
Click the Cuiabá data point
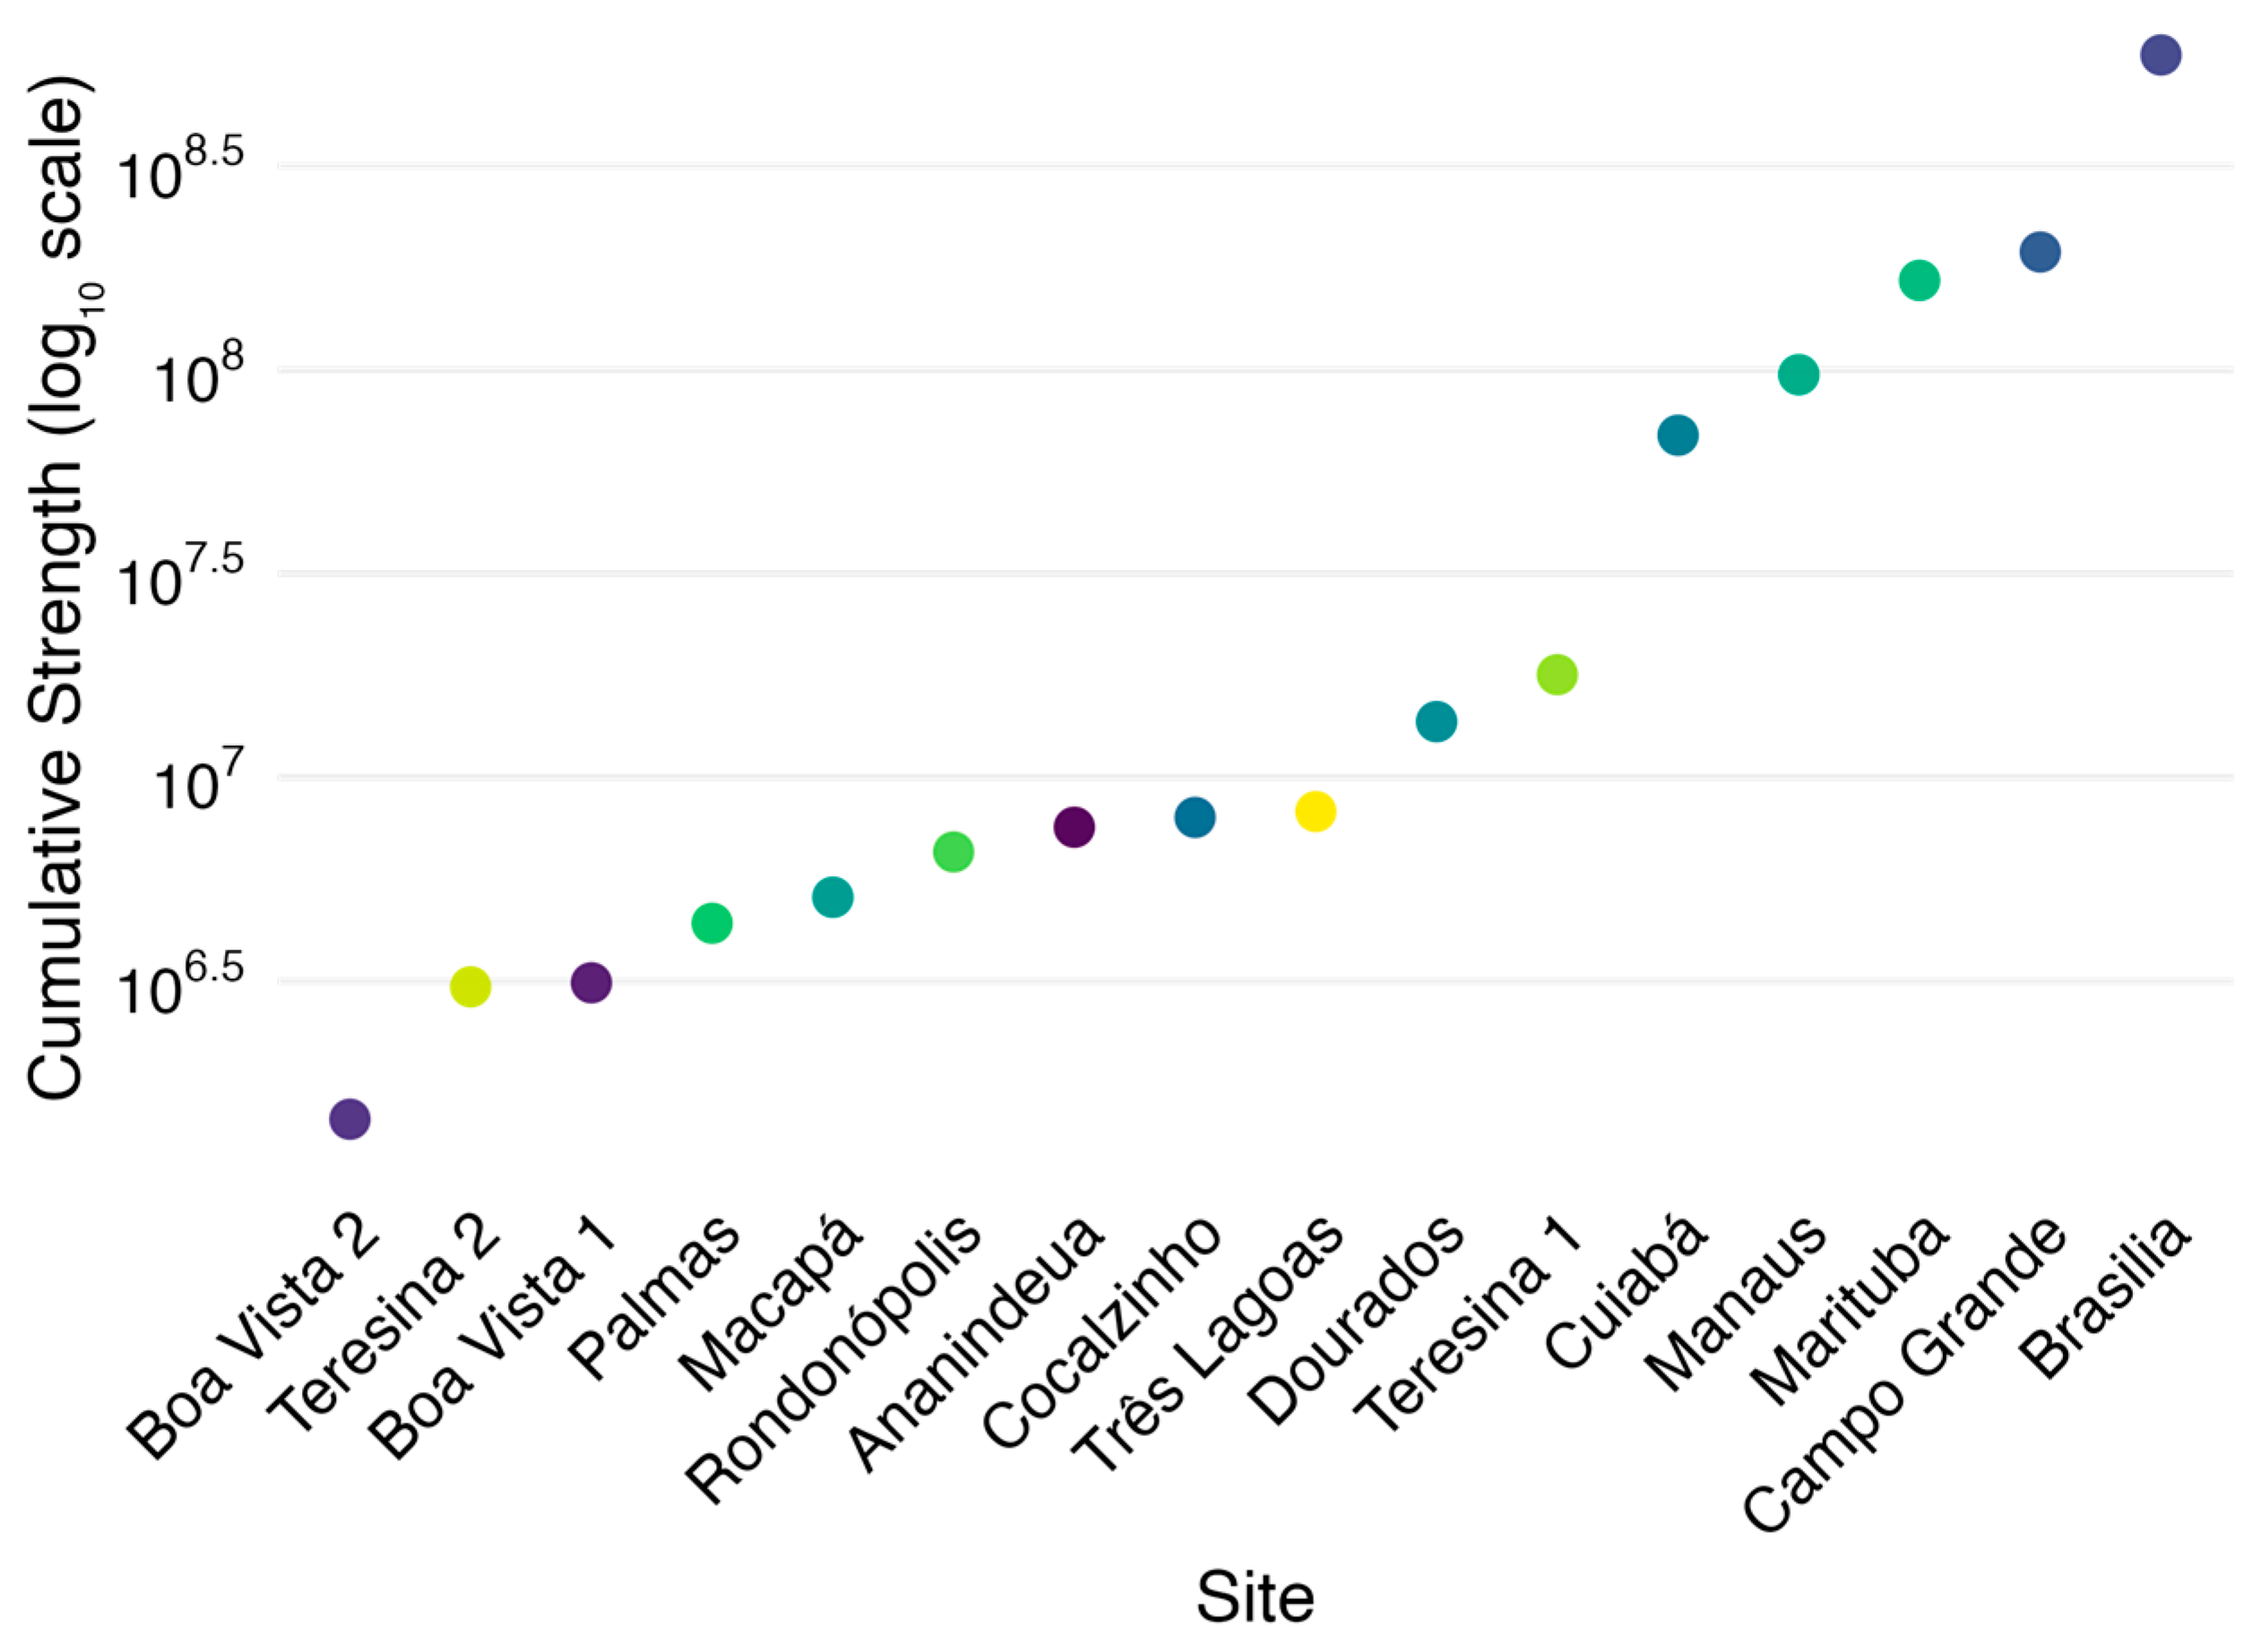1678,435
